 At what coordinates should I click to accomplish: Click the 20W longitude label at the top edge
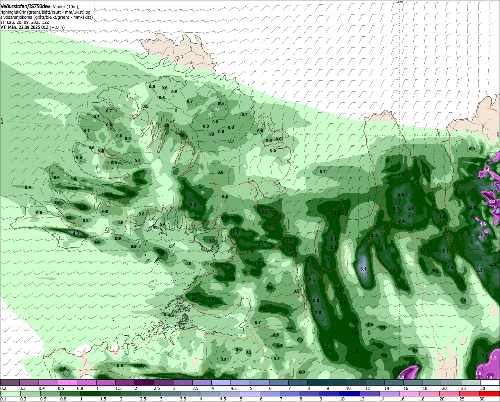pyautogui.click(x=399, y=2)
